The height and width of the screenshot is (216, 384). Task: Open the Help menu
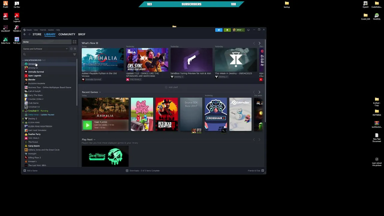pyautogui.click(x=58, y=30)
